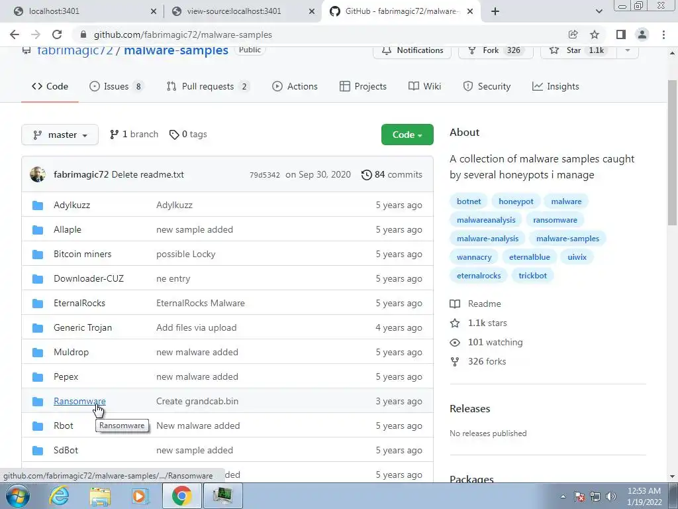Open the Generic Trojan folder
The image size is (678, 509).
point(83,327)
